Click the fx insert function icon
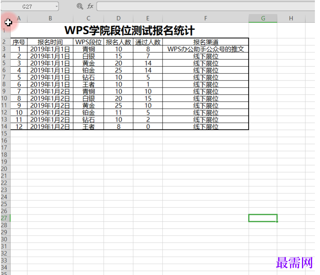Image resolution: width=320 pixels, height=275 pixels. [x=90, y=6]
